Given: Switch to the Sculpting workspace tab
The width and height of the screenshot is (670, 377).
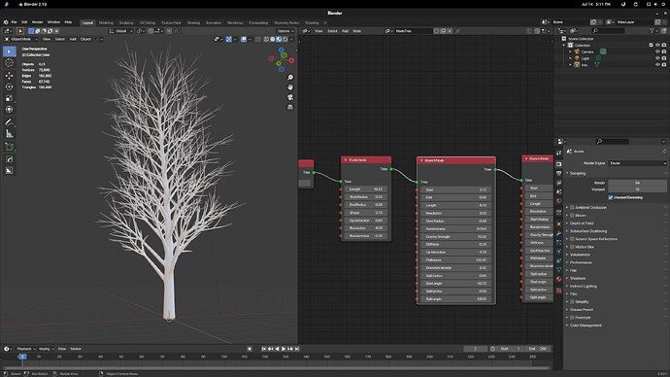Looking at the screenshot, I should [126, 22].
